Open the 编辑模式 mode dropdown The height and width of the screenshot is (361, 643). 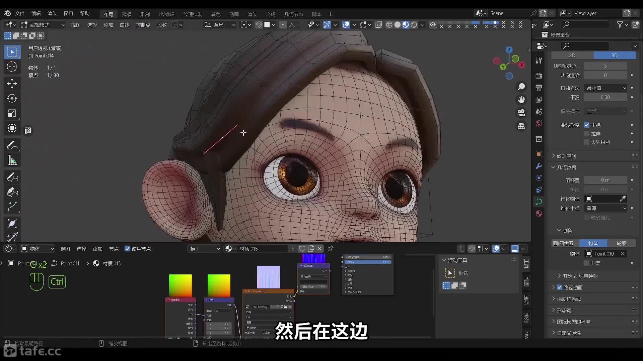pyautogui.click(x=43, y=25)
